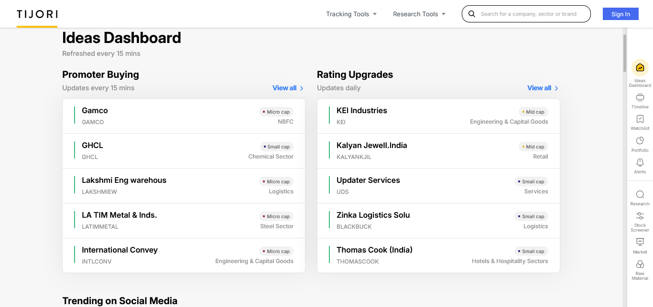The width and height of the screenshot is (653, 307).
Task: Open Lakshmi Eng warehous row
Action: tap(184, 186)
